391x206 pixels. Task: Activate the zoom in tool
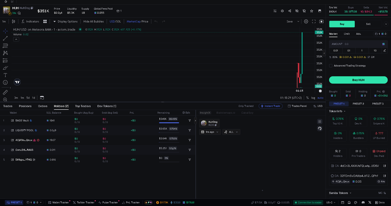(5, 100)
